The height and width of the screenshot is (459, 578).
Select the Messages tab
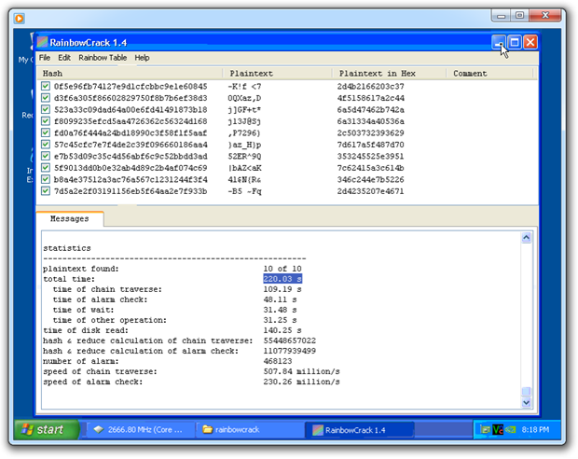click(70, 218)
